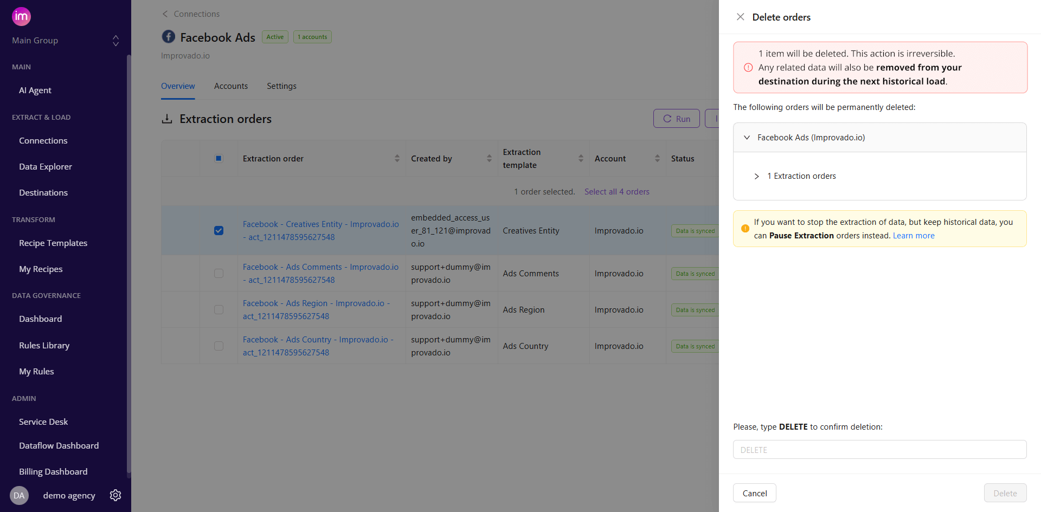Click Data is synced badge in Creatives Entity row
1041x512 pixels.
point(695,231)
